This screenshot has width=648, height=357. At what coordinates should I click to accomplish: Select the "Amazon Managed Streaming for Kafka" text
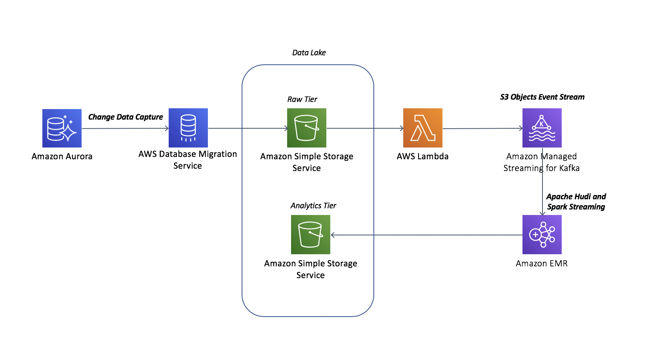541,162
